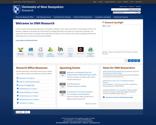156x125 pixels.
Task: Open the Business & Technology laptop icon
Action: point(31,50)
